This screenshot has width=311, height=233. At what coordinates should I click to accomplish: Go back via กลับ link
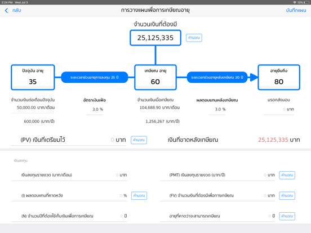[x=17, y=11]
